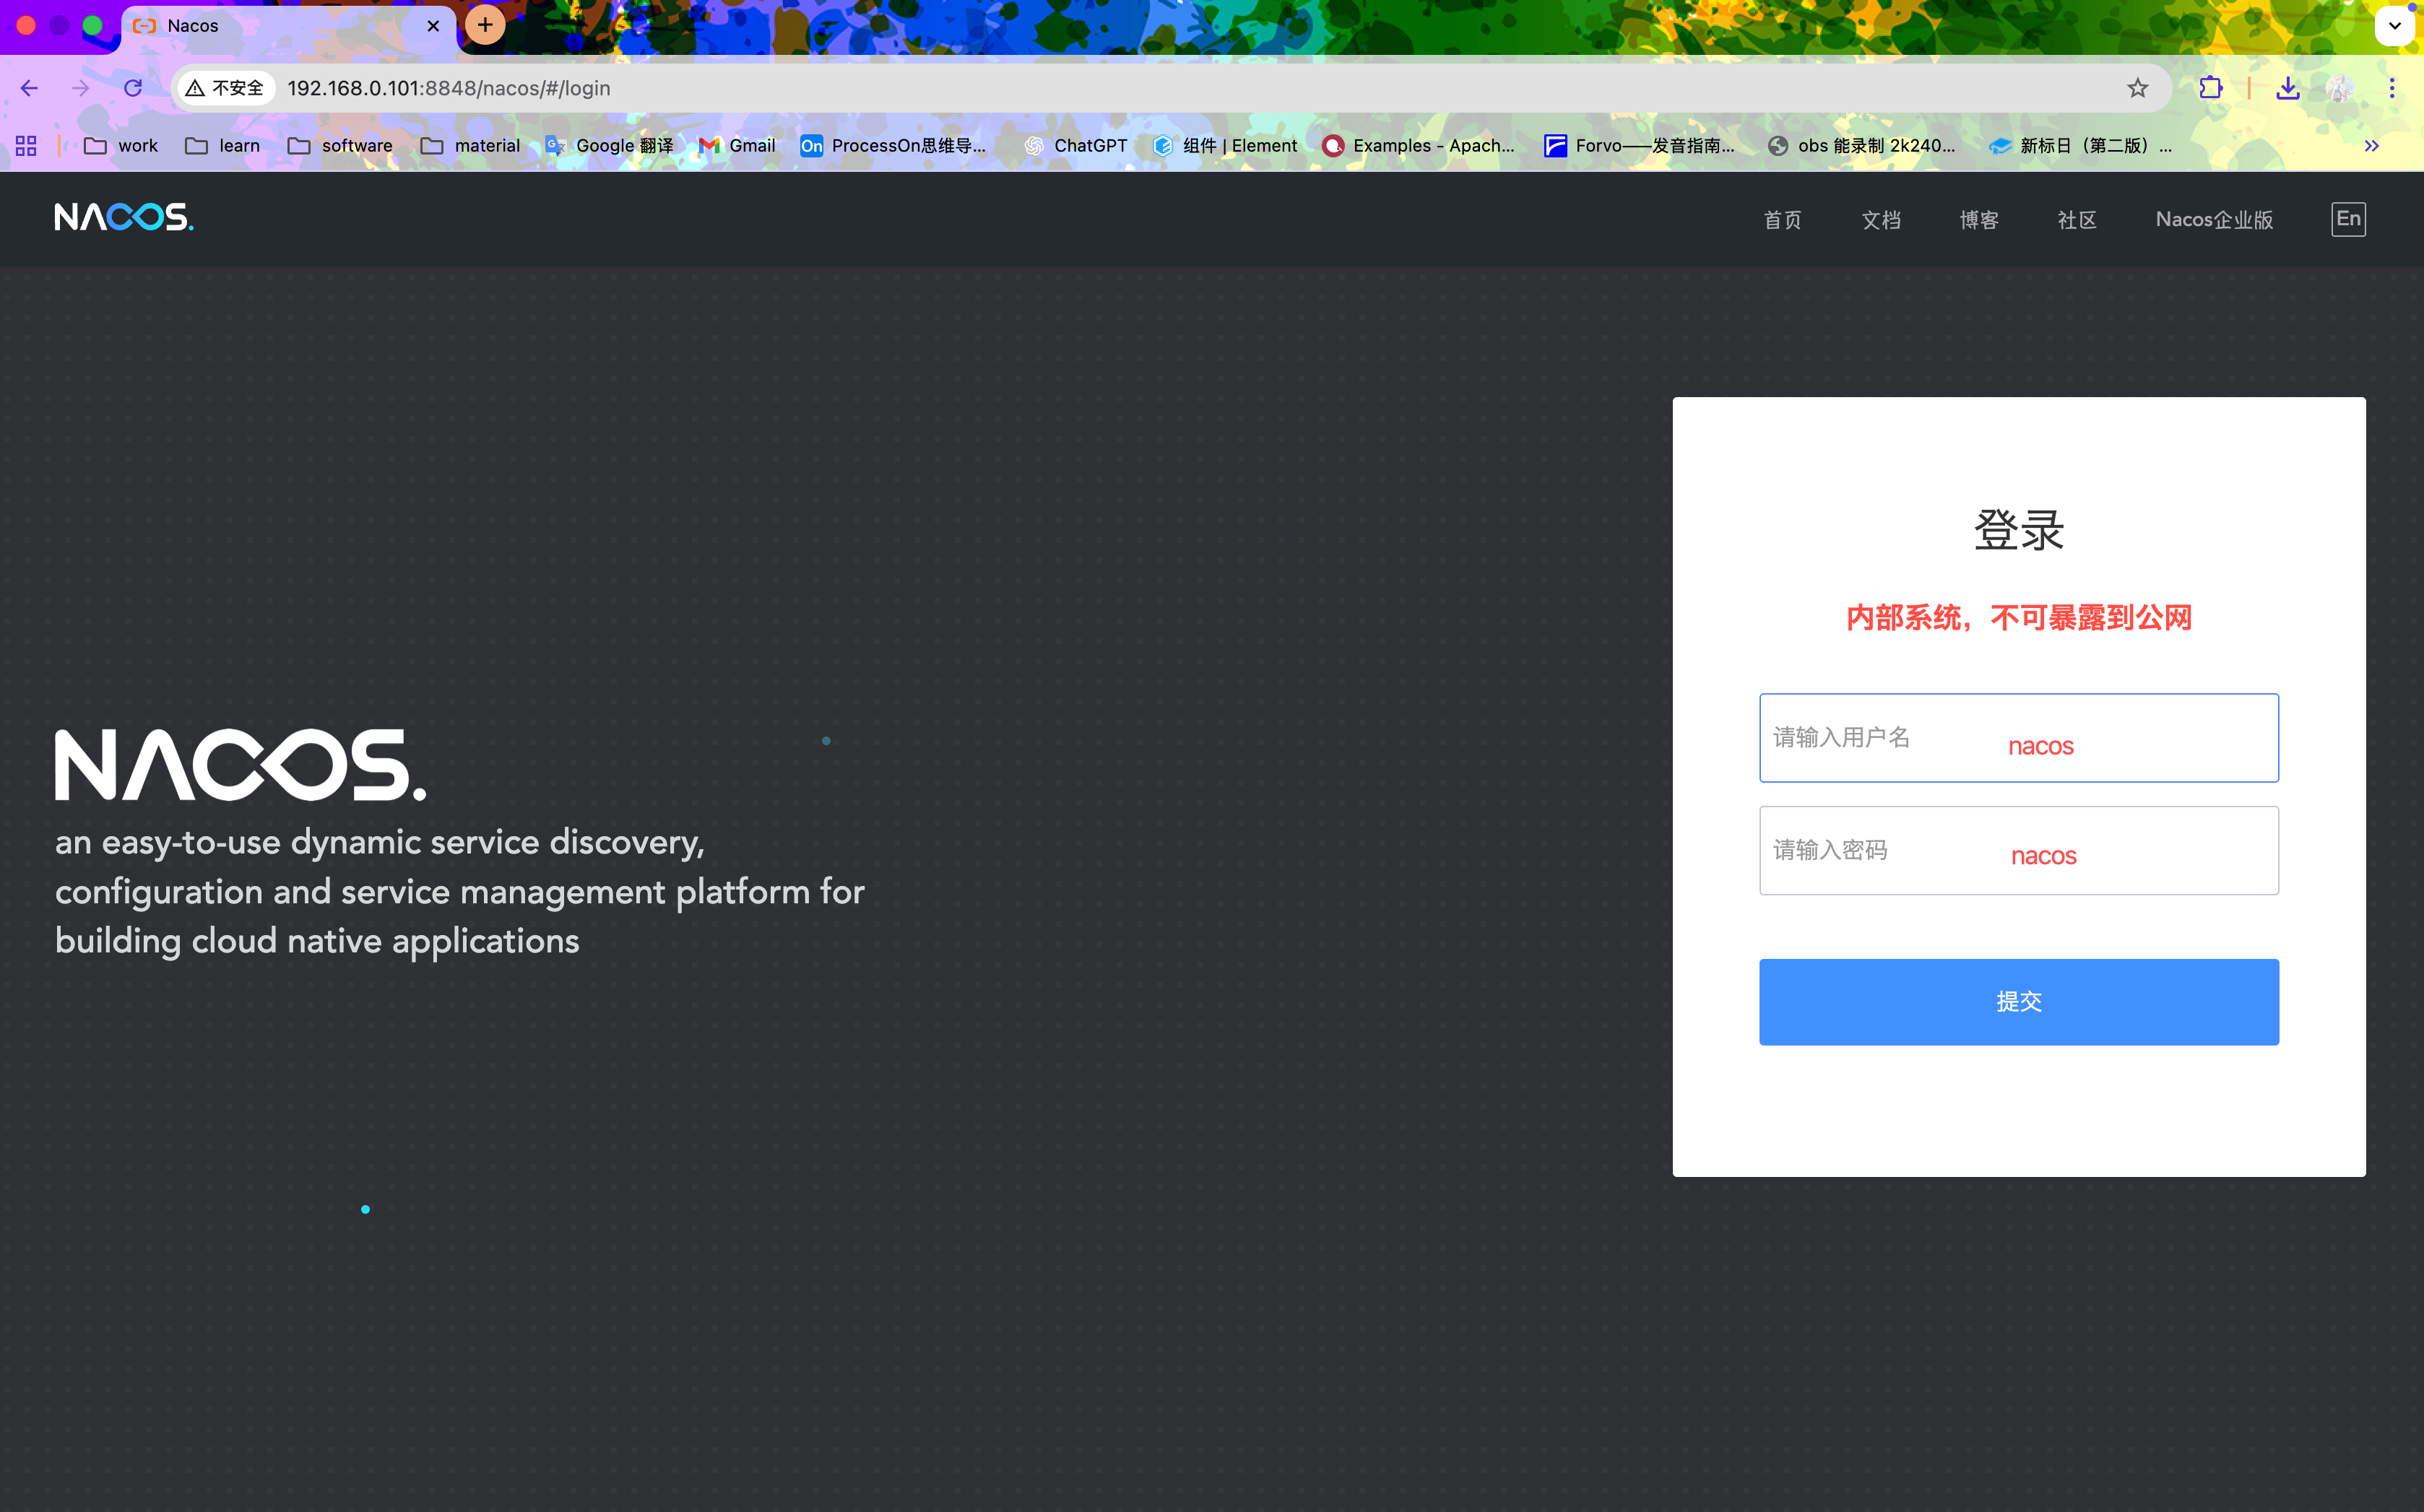The image size is (2424, 1512).
Task: Open a new tab with plus button
Action: (x=485, y=25)
